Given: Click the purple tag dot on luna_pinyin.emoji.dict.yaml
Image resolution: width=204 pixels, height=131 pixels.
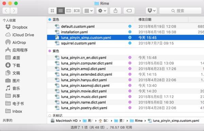Looking at the screenshot, I should click(130, 69).
